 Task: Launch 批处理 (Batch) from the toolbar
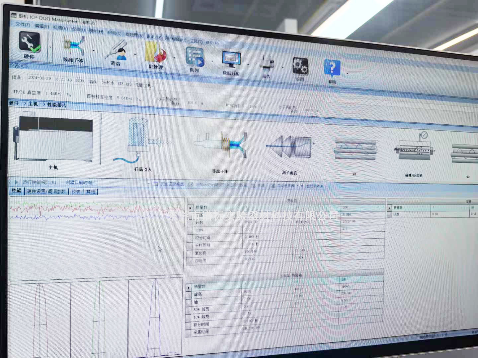pos(156,55)
